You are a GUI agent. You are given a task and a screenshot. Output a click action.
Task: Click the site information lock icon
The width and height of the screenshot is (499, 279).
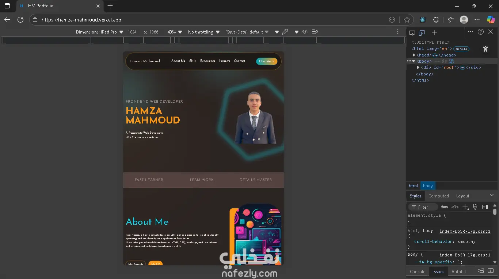coord(35,20)
